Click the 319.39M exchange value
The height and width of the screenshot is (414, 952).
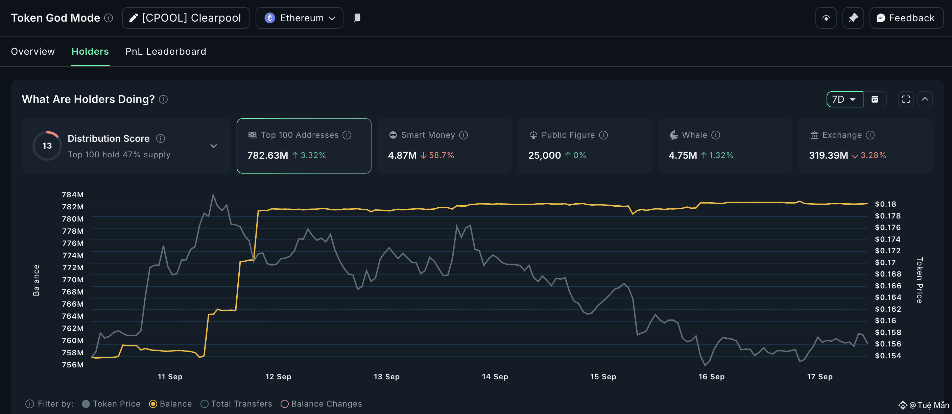pos(828,155)
